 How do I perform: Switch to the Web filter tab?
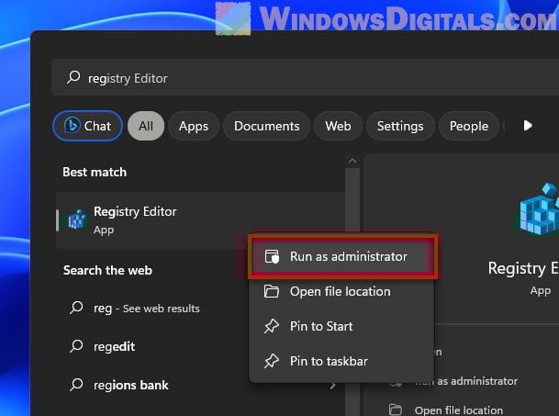338,126
